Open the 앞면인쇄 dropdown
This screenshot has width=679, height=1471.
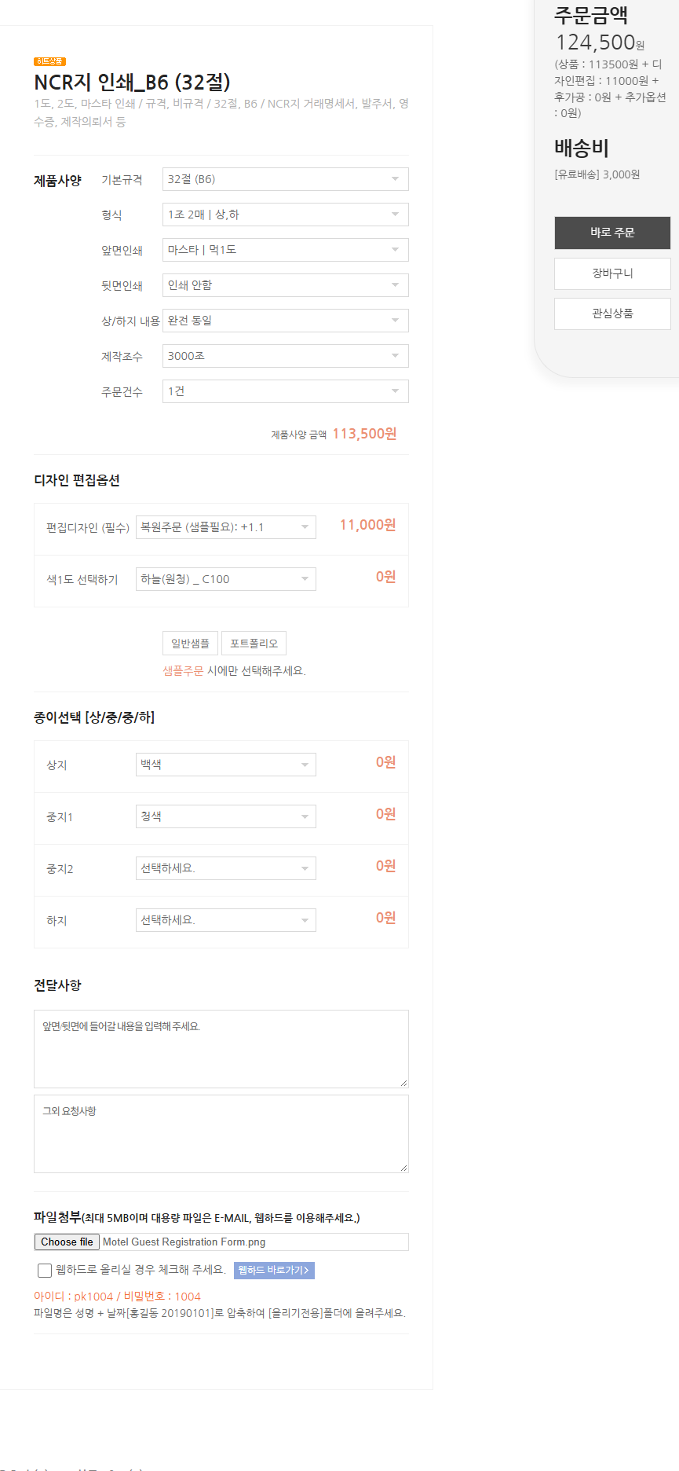point(285,250)
